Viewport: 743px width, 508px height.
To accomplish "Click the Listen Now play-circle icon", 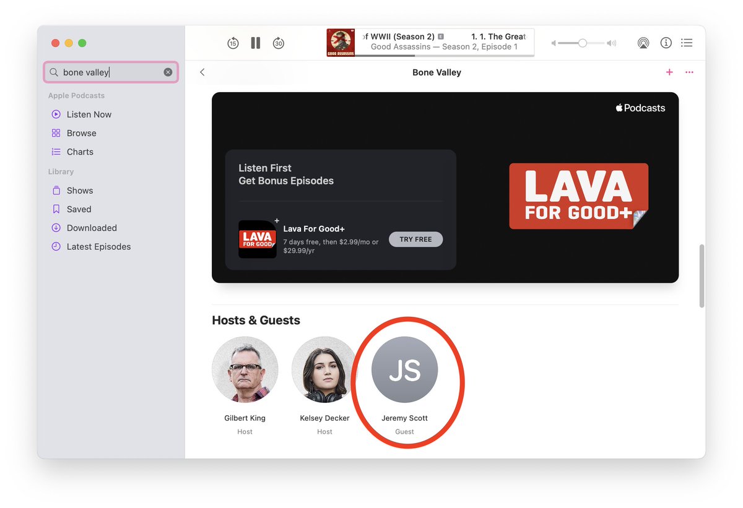I will pyautogui.click(x=56, y=114).
